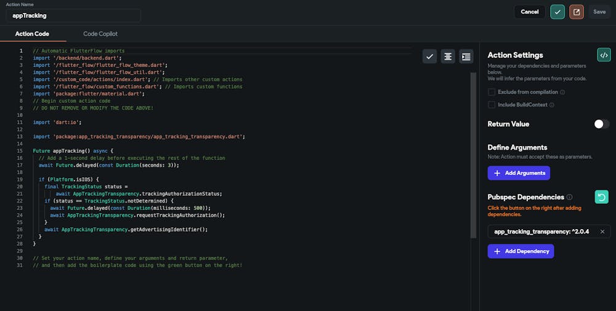Image resolution: width=616 pixels, height=311 pixels.
Task: Enable Exclude from compilation checkbox
Action: point(492,92)
